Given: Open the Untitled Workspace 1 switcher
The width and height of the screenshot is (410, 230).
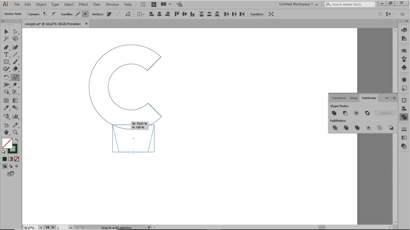Looking at the screenshot, I should point(299,4).
